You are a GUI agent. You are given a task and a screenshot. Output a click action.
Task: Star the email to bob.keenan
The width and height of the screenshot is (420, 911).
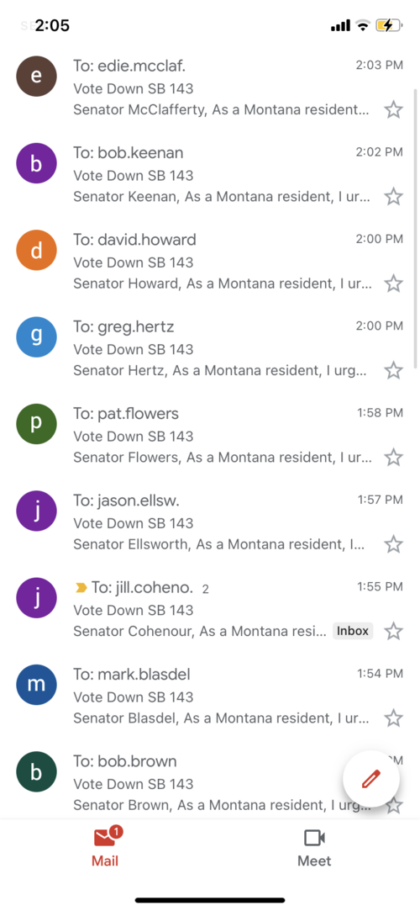(x=394, y=196)
